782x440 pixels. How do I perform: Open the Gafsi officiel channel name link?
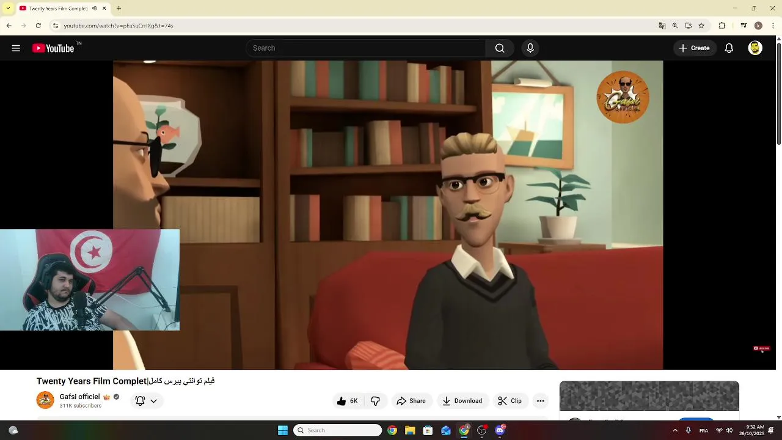click(79, 397)
